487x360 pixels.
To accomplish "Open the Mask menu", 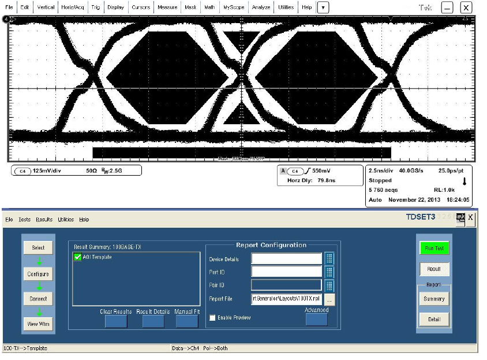I will pos(190,7).
